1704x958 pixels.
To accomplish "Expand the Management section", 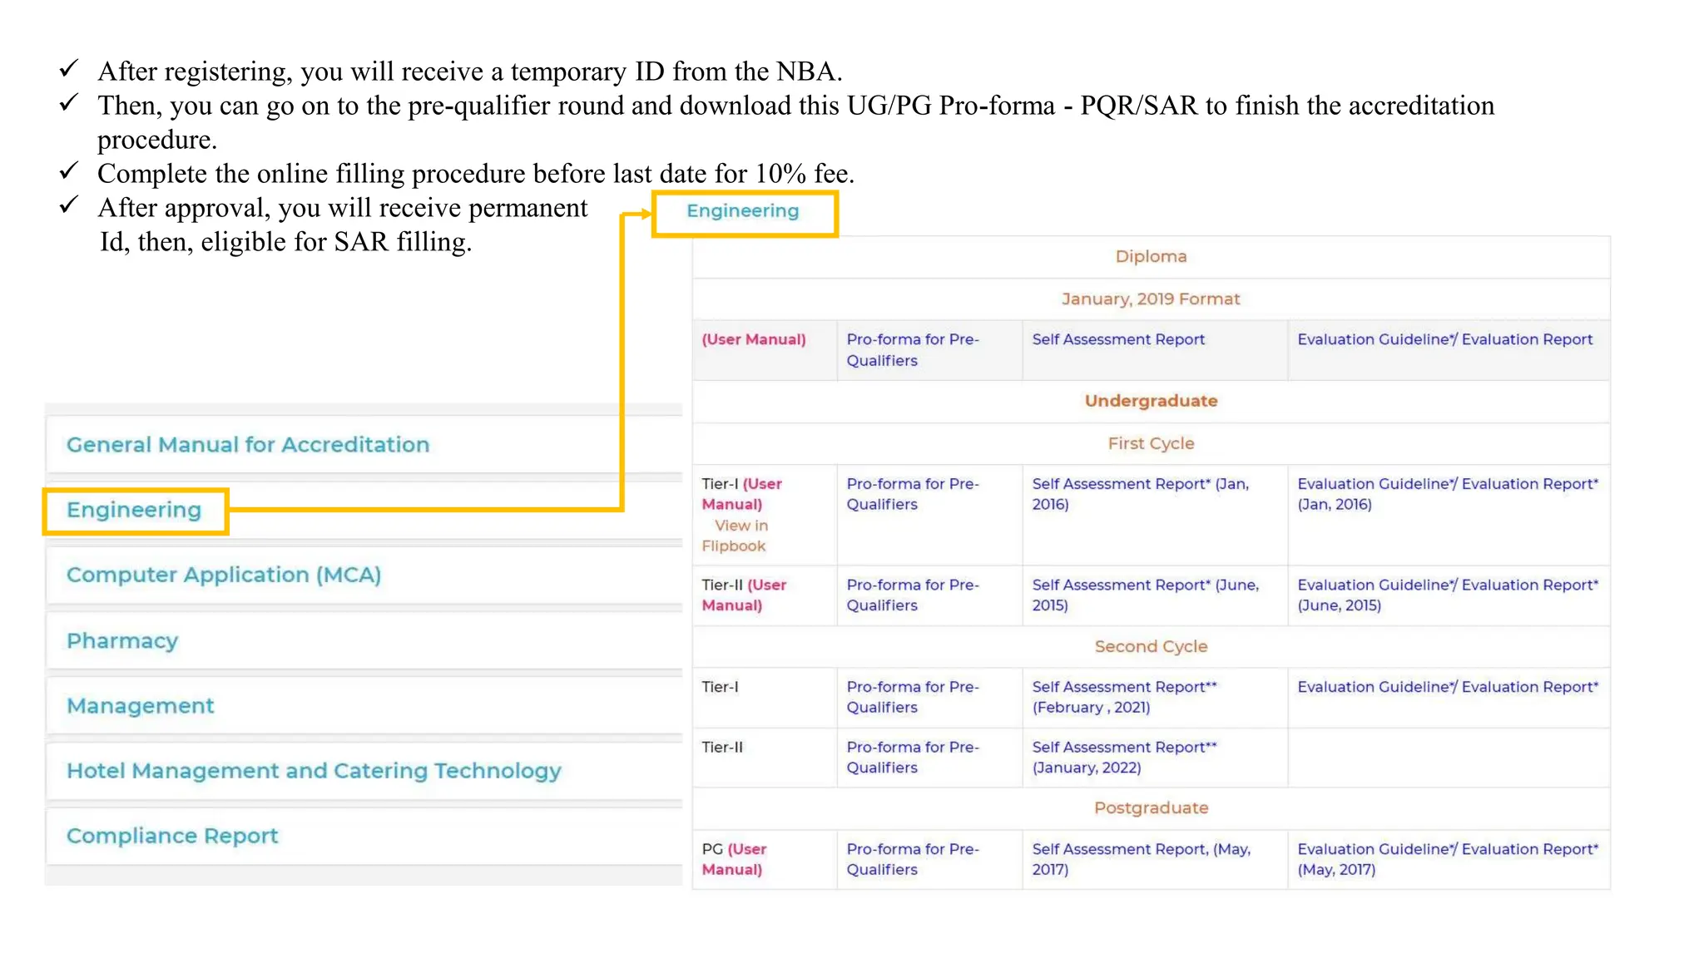I will click(x=140, y=706).
